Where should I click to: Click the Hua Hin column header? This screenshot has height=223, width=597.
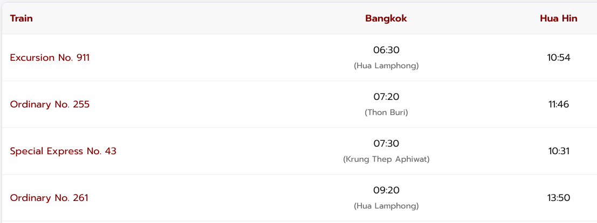tap(558, 18)
